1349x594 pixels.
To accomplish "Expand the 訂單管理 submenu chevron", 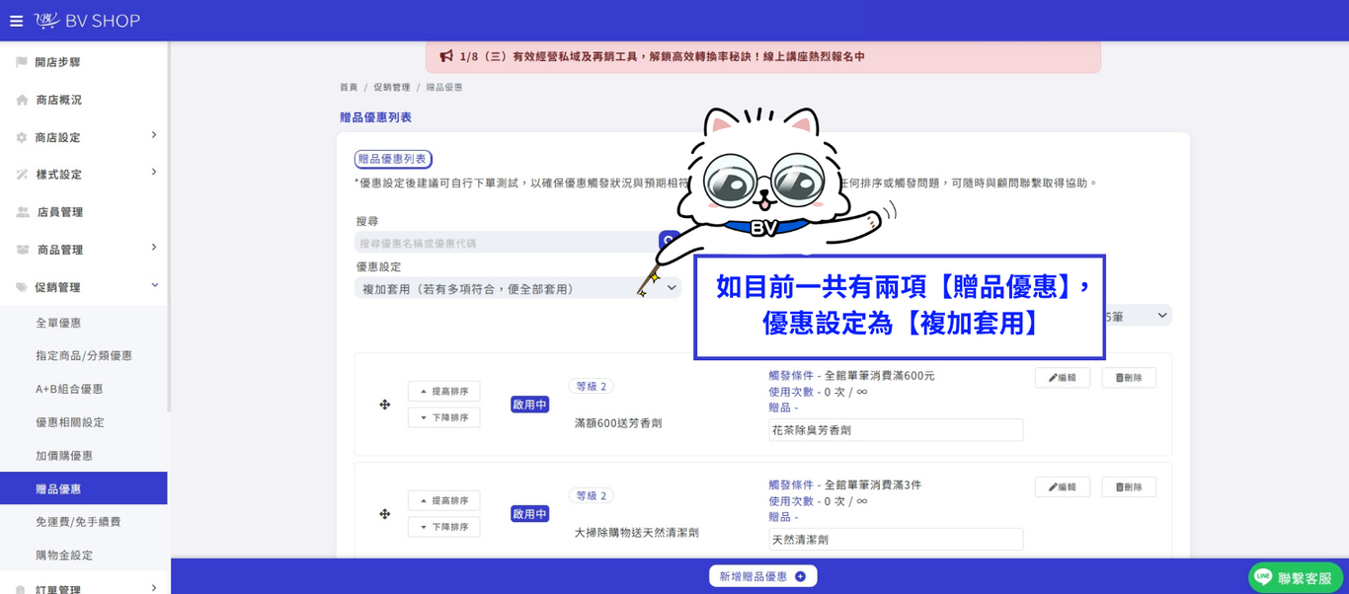I will click(x=154, y=588).
